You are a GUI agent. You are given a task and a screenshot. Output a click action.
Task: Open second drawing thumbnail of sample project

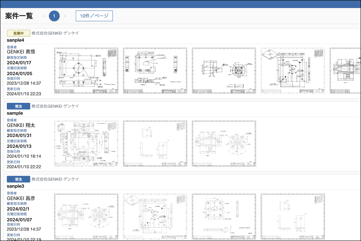tap(155, 144)
